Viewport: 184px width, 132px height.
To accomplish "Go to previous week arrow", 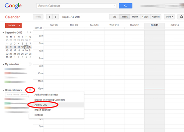I will 49,17.
